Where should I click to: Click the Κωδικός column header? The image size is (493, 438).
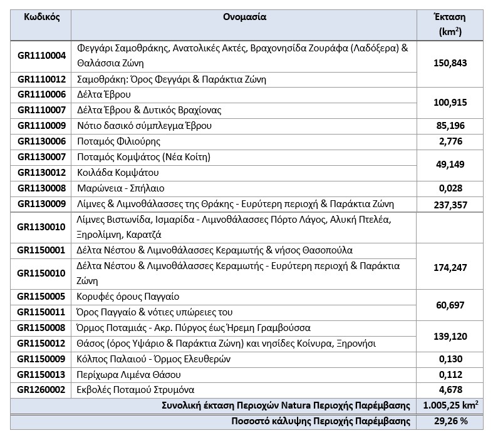pos(41,17)
